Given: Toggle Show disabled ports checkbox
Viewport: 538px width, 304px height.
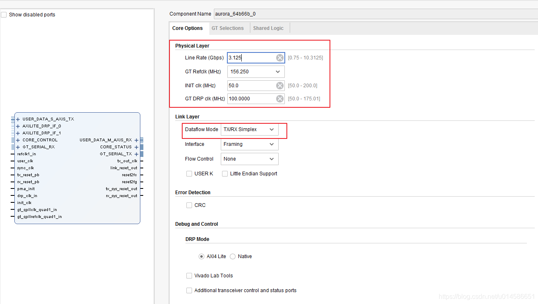Looking at the screenshot, I should click(4, 15).
